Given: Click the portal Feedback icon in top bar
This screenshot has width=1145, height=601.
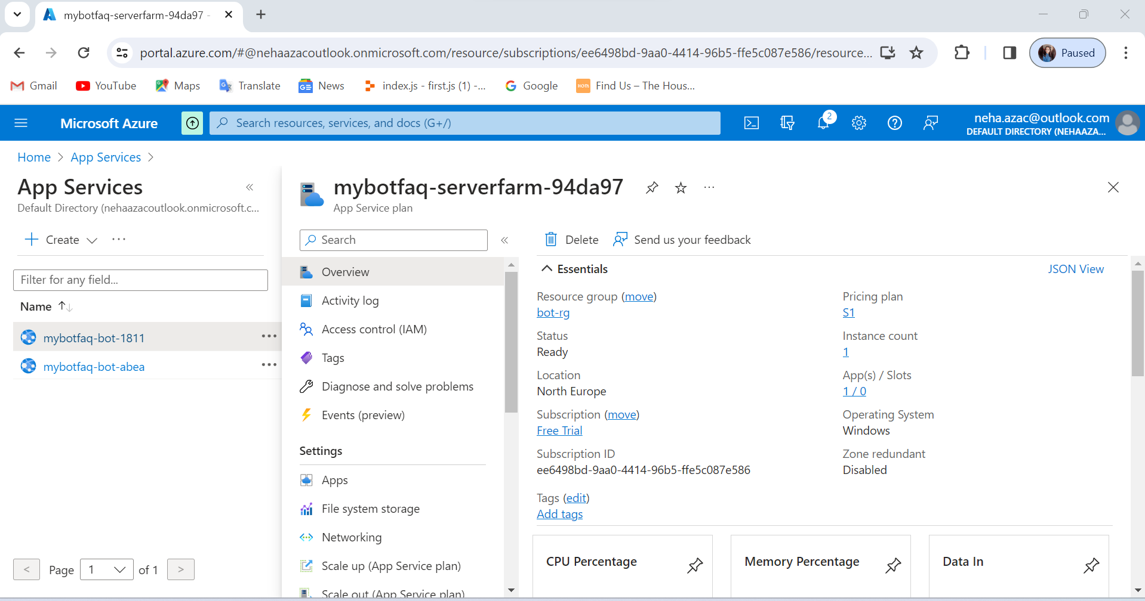Looking at the screenshot, I should coord(930,123).
